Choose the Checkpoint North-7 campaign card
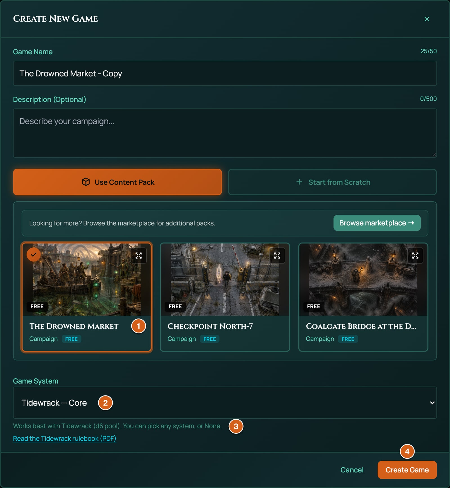The height and width of the screenshot is (488, 450). 225,297
